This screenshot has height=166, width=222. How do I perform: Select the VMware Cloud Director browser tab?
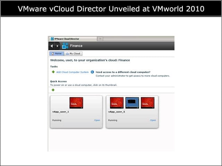(x=73, y=39)
